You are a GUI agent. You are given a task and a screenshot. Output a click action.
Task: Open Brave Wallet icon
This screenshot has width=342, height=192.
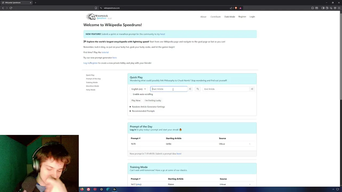point(327,8)
